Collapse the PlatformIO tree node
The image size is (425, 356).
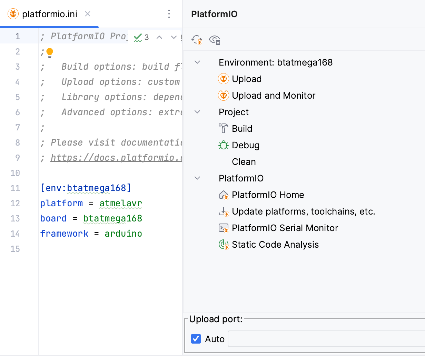point(197,178)
